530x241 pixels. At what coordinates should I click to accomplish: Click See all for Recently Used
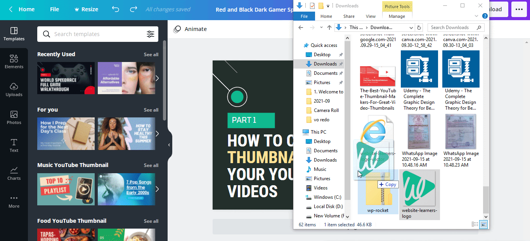[151, 55]
